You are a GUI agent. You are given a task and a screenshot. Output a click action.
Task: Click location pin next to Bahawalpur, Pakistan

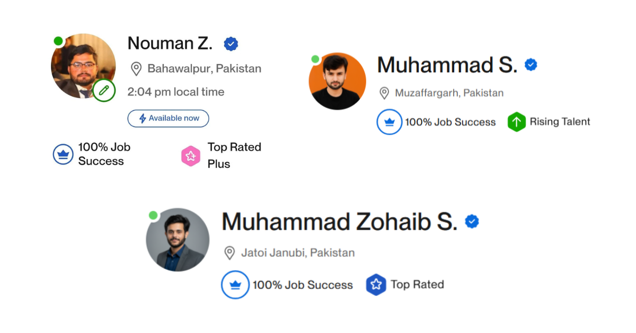click(136, 69)
